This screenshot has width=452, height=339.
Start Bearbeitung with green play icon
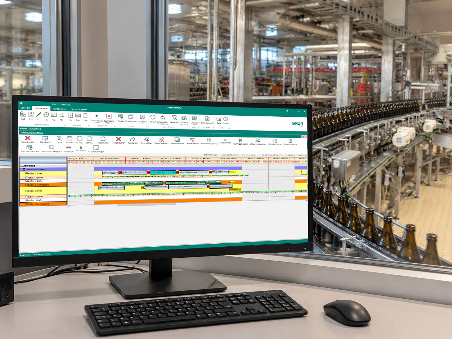[x=97, y=116]
